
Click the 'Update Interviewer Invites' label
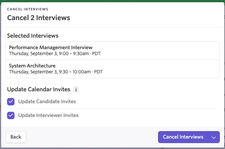tap(48, 115)
